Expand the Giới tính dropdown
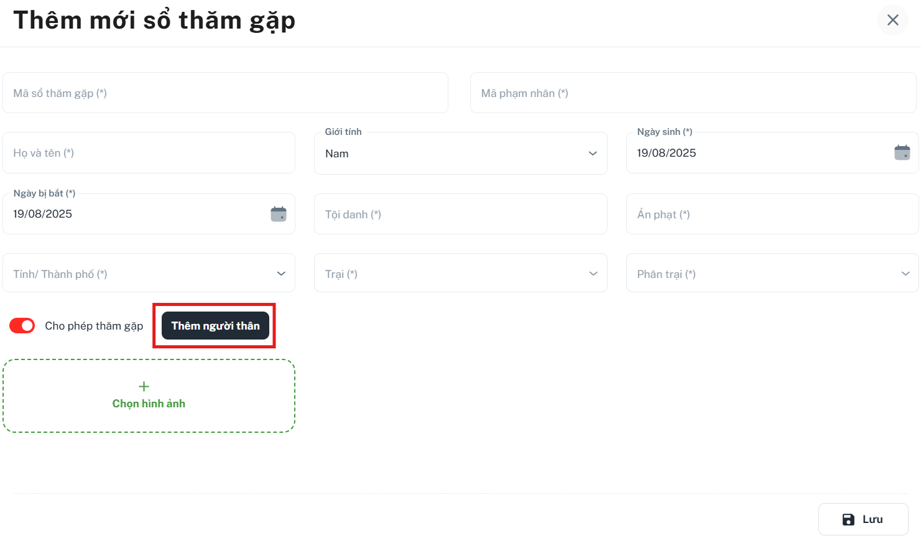The width and height of the screenshot is (921, 546). click(461, 153)
